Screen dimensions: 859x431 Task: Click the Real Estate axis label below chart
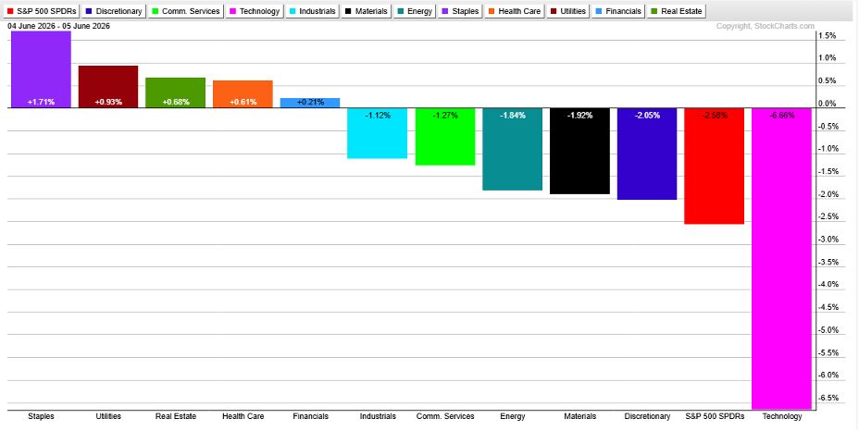click(x=175, y=416)
